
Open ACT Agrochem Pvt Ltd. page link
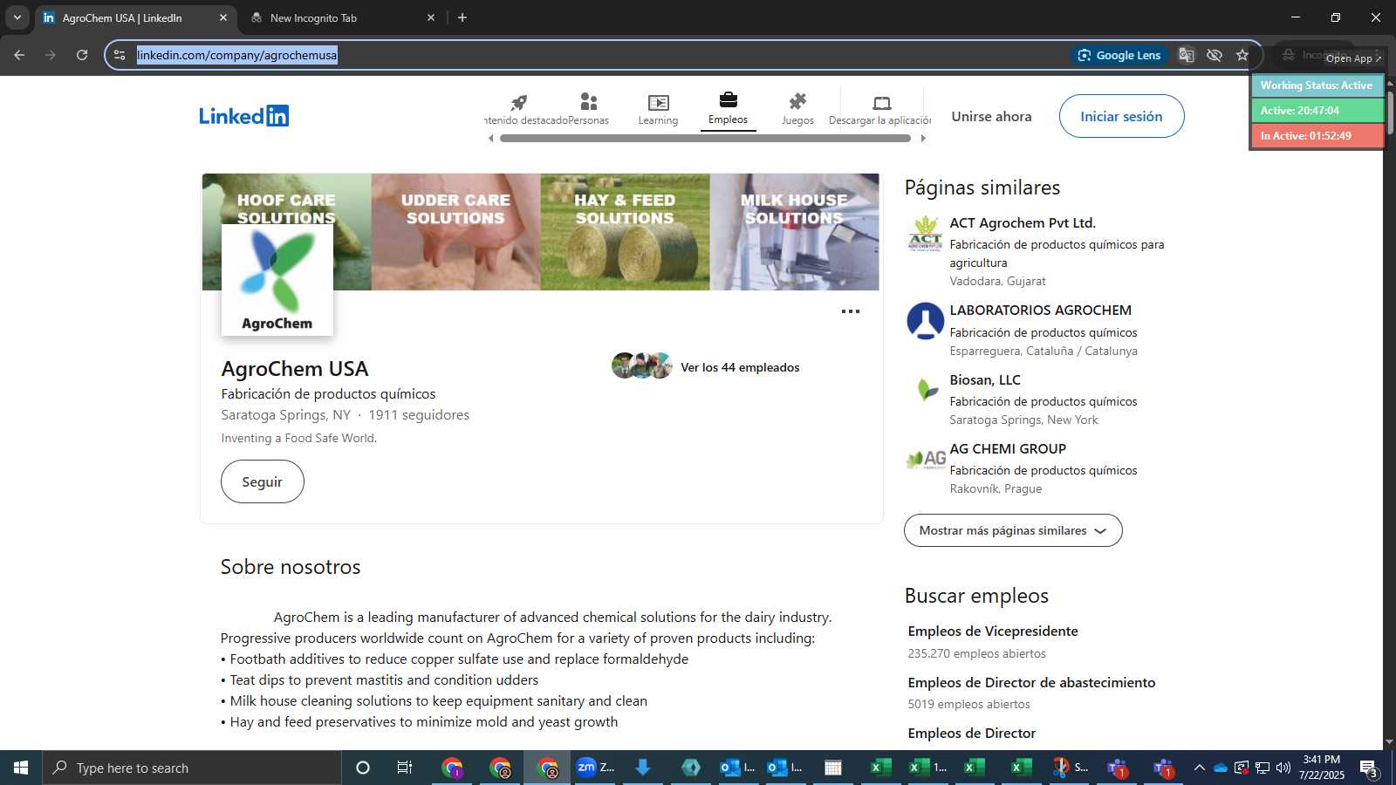[1023, 223]
